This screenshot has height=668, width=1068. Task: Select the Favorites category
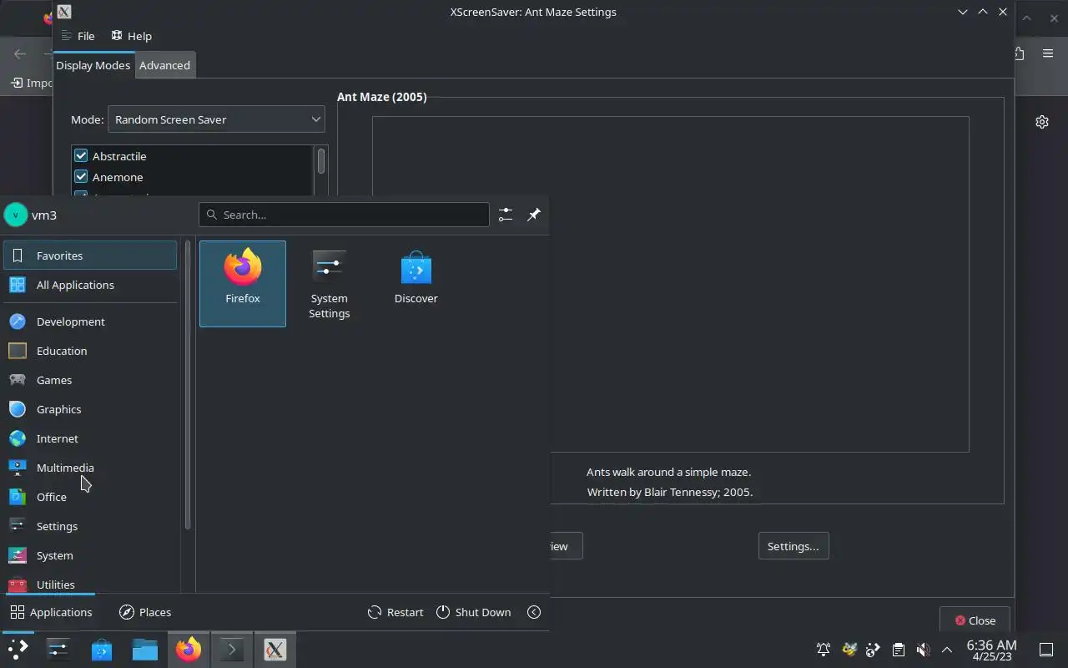coord(90,256)
